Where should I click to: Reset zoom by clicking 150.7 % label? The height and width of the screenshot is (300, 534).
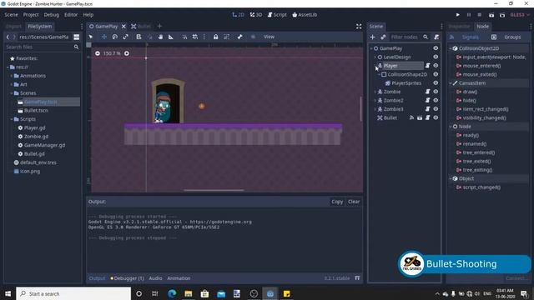112,53
